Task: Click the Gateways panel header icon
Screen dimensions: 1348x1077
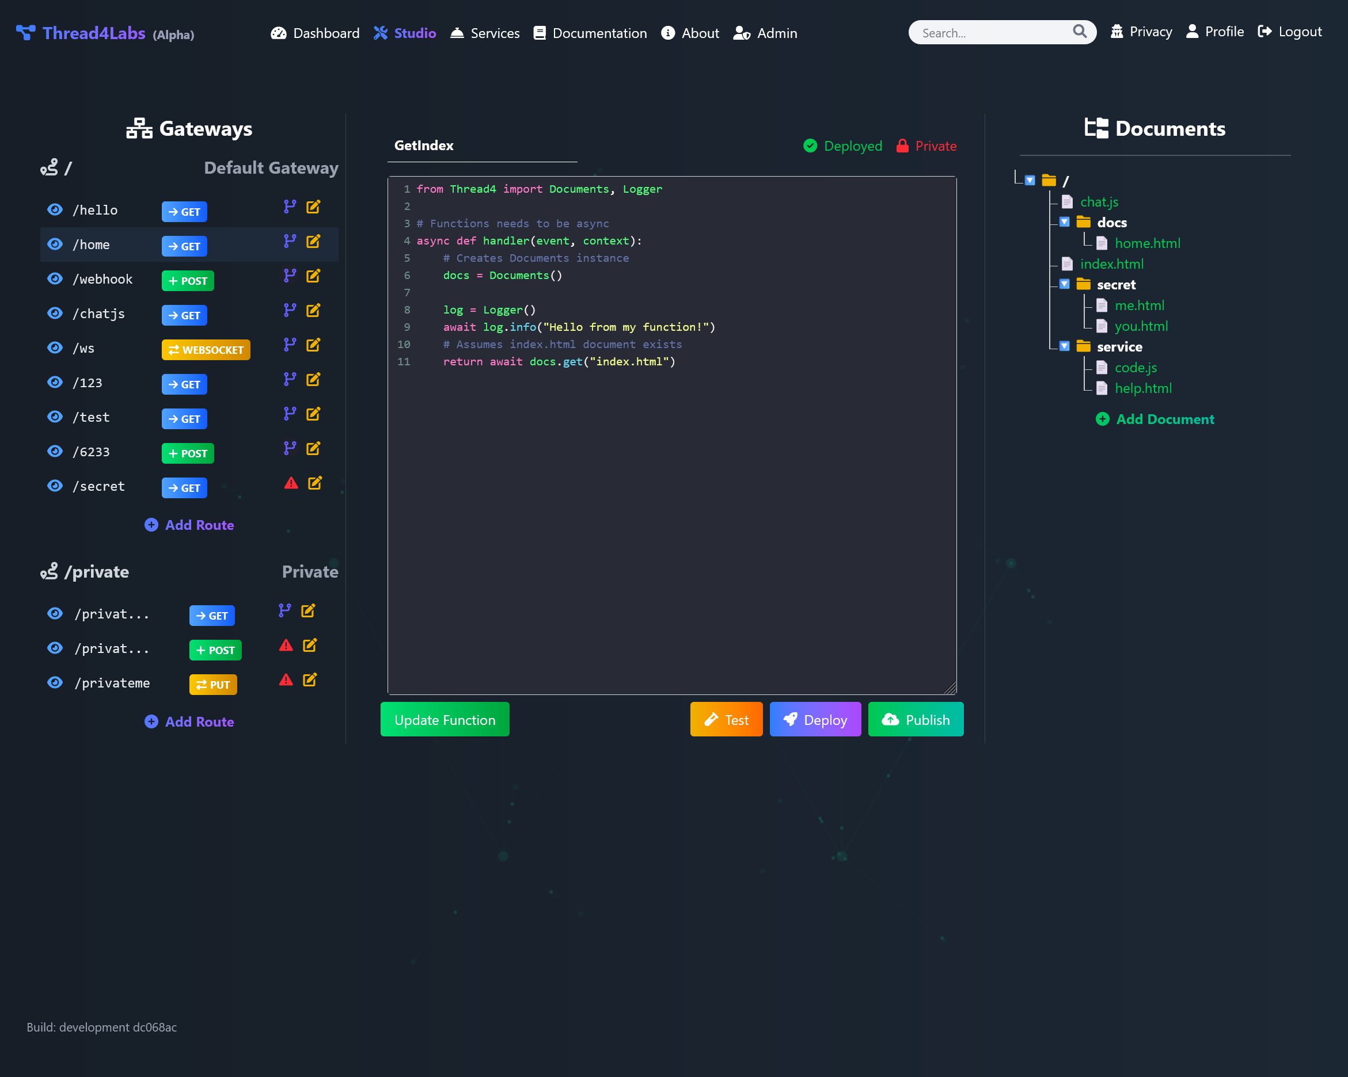Action: [139, 128]
